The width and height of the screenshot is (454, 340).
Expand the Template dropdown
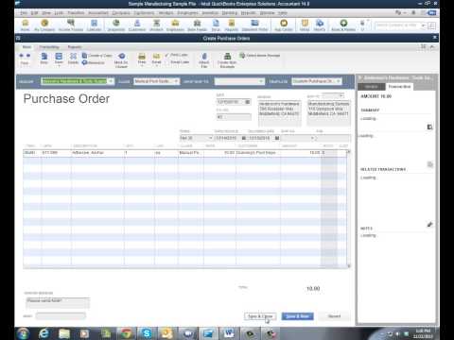point(339,81)
